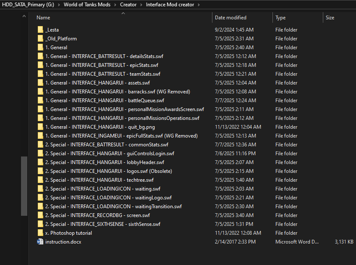Click the _Lesta folder icon
Screen dimensions: 356x265
pyautogui.click(x=40, y=29)
